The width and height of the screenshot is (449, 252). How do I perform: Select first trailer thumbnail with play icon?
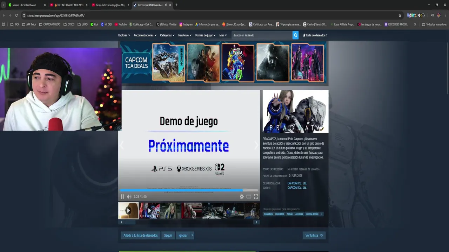tap(128, 210)
